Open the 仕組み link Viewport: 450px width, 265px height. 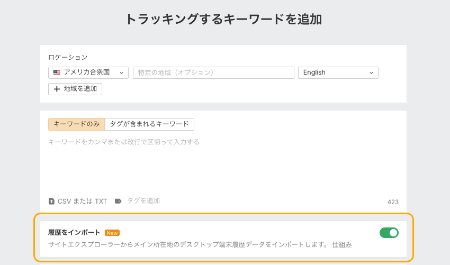pos(342,244)
